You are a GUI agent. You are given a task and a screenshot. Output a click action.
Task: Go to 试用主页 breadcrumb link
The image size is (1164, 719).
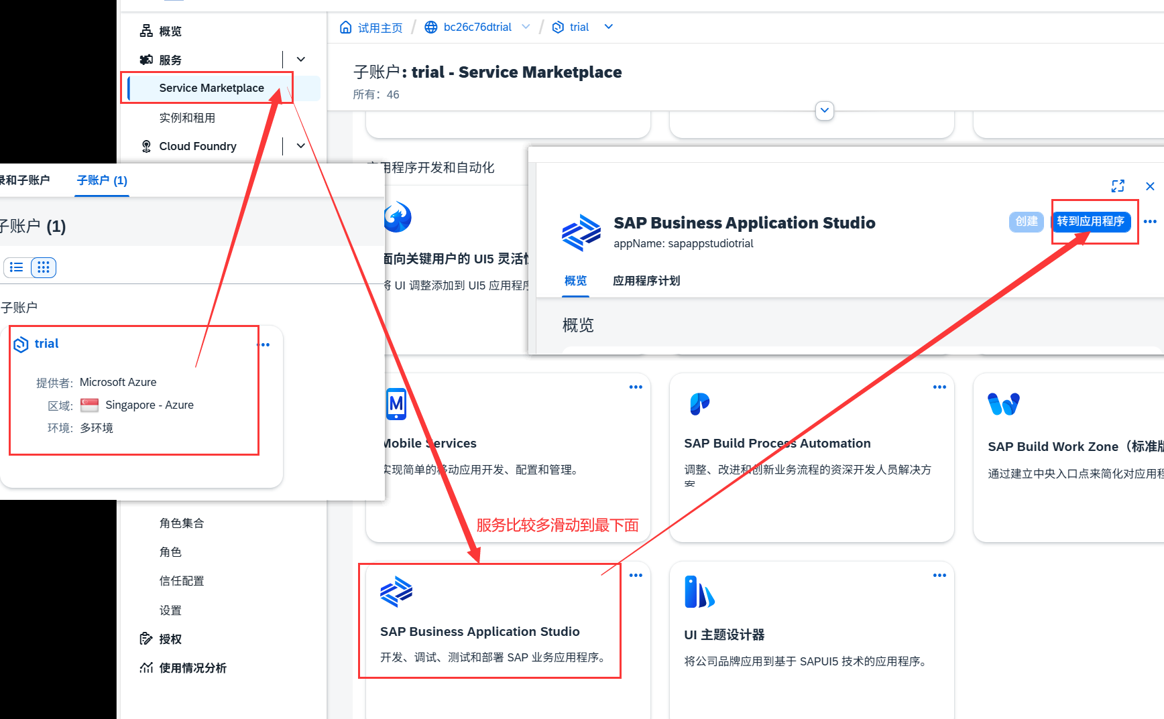click(380, 27)
